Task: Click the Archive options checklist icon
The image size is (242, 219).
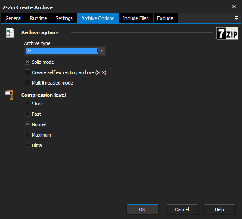Action: tap(10, 33)
